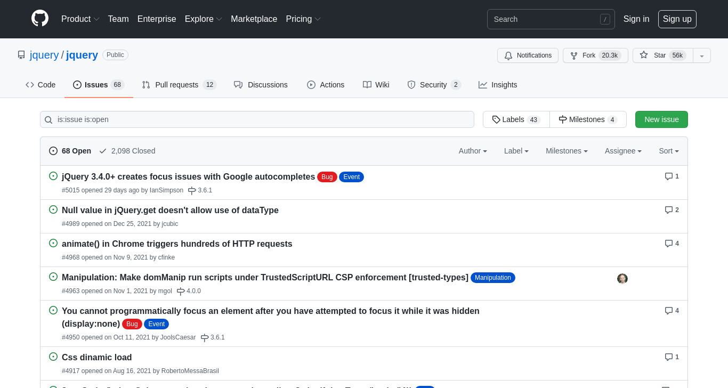Open Enterprise in top navigation
Image resolution: width=728 pixels, height=388 pixels.
coord(157,19)
